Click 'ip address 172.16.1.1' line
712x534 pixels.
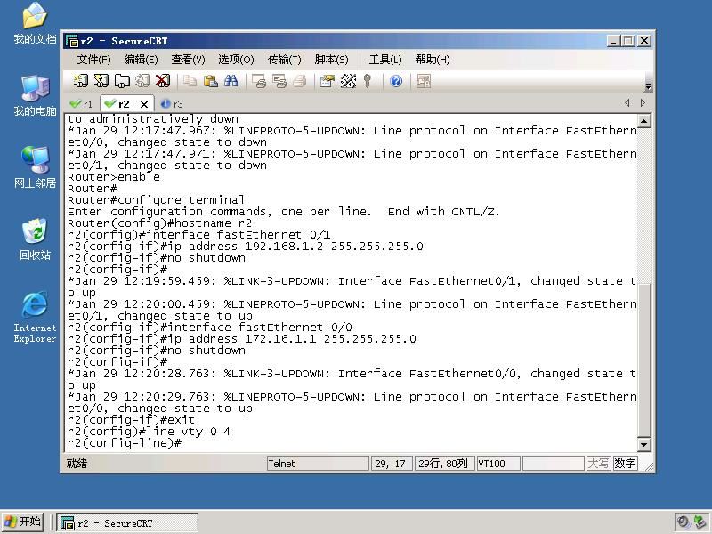click(241, 339)
